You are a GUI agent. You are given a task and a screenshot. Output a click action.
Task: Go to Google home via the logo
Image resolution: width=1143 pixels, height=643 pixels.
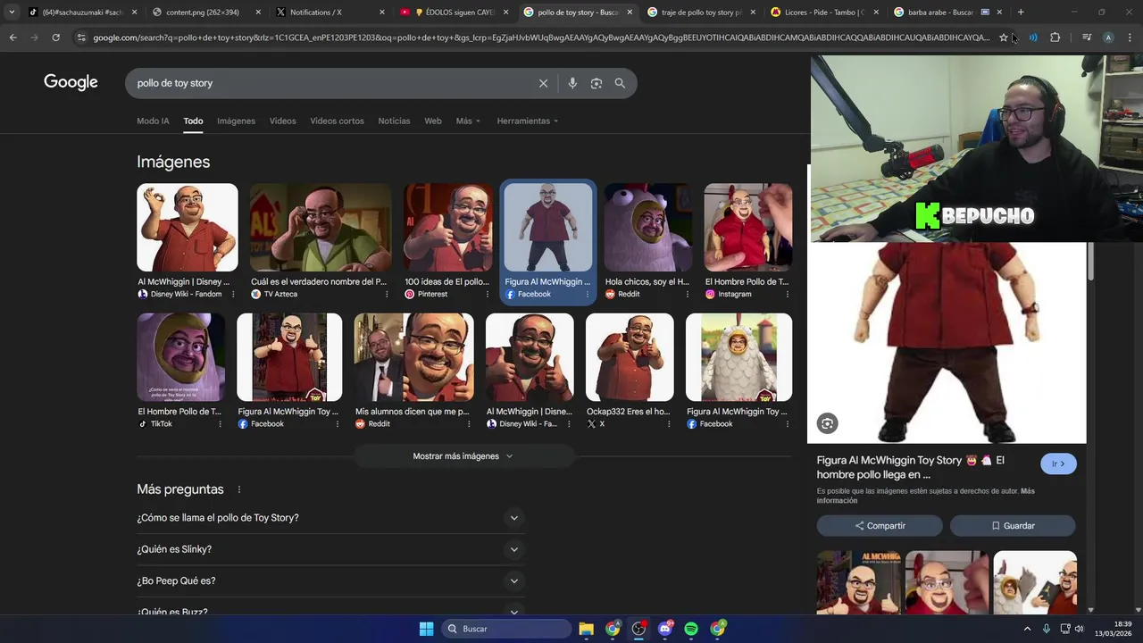pos(71,82)
